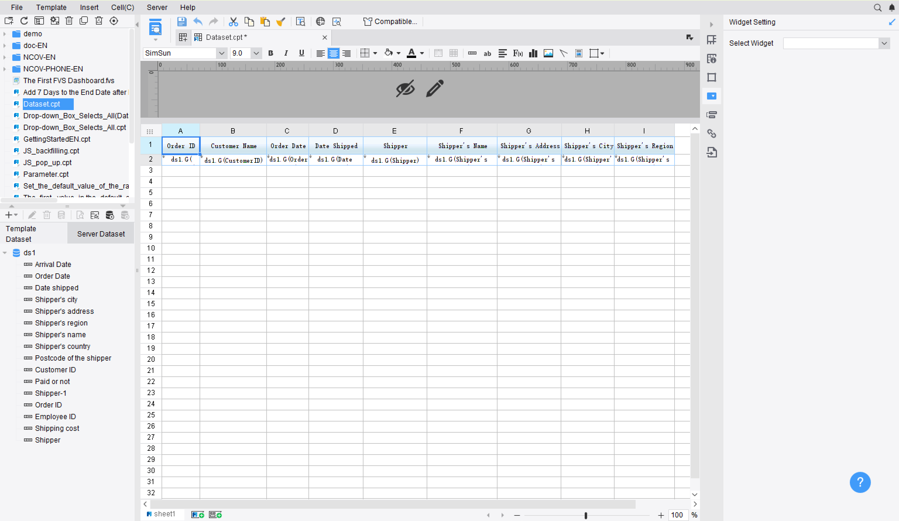Toggle italic formatting
Viewport: 899px width, 521px height.
[x=286, y=53]
